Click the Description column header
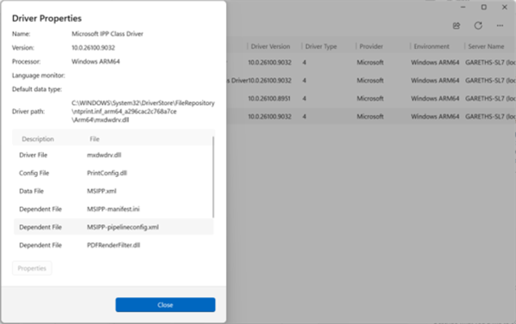Screen dimensions: 516x324 pyautogui.click(x=38, y=139)
